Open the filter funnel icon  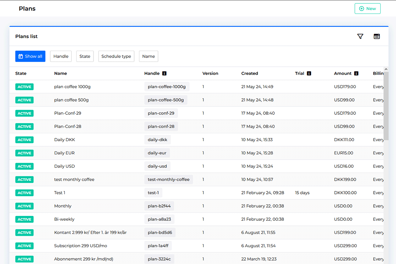click(360, 36)
